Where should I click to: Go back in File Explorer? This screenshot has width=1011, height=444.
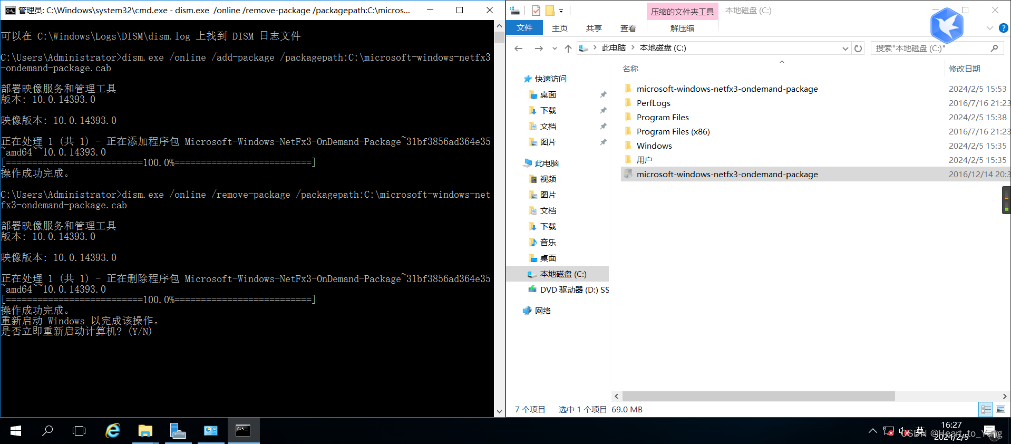click(519, 49)
